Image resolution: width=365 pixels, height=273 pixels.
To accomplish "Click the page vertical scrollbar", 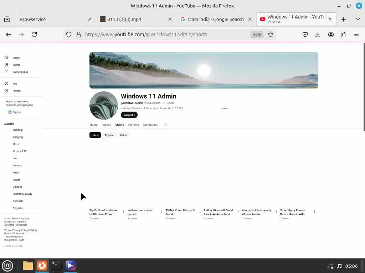I will coord(364,87).
